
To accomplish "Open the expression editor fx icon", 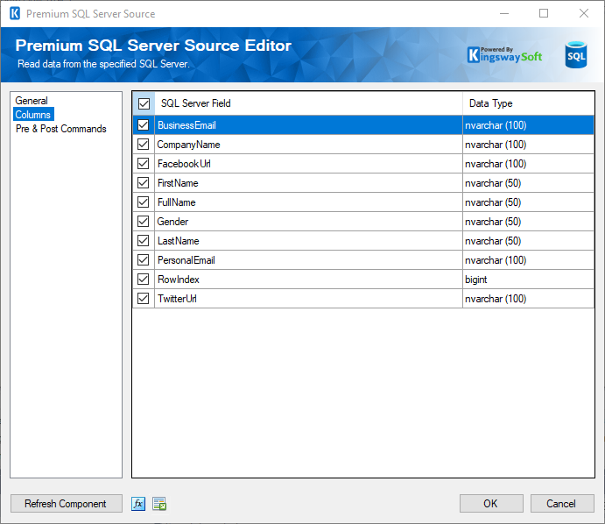I will coord(138,504).
